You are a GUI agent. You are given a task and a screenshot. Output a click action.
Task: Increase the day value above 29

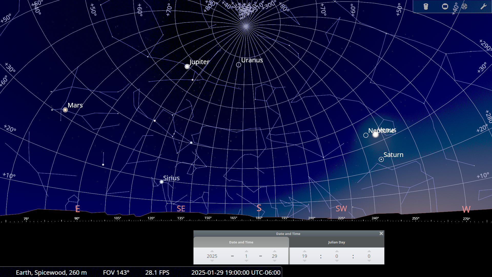(x=274, y=251)
